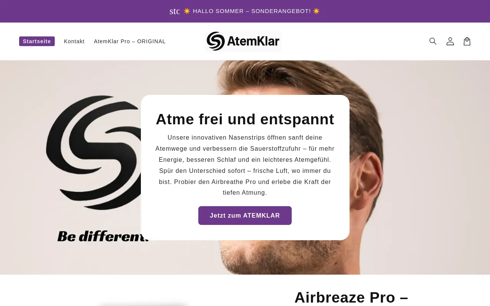Viewport: 490px width, 306px height.
Task: Click the 'Airbreaze Pro –' product heading
Action: coord(351,298)
